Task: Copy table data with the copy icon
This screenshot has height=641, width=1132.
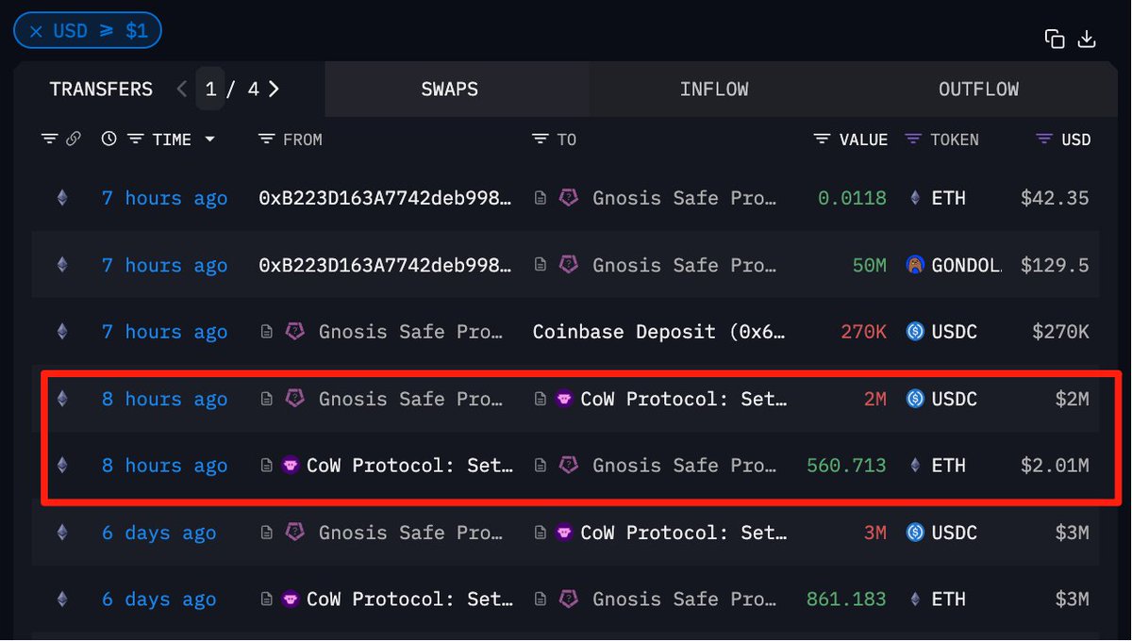Action: coord(1055,39)
